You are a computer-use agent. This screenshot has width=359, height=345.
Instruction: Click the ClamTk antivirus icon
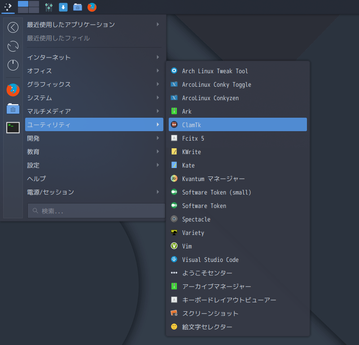tap(174, 124)
